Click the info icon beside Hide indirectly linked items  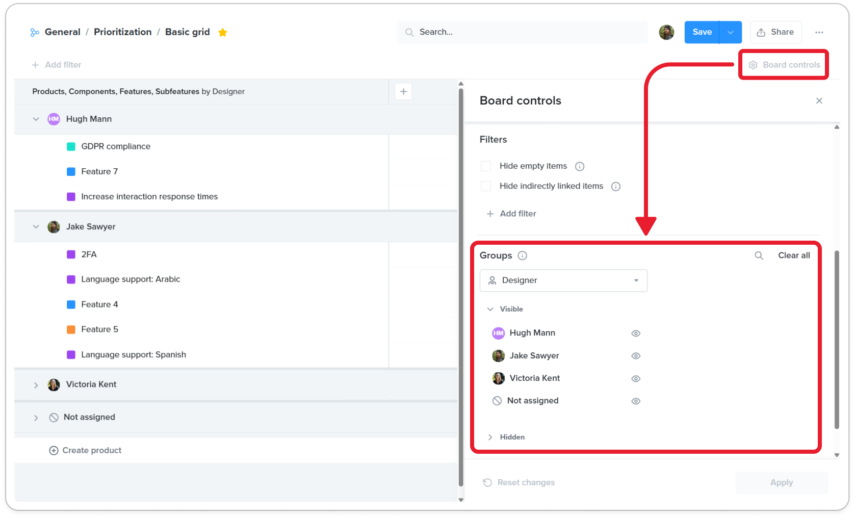(616, 186)
